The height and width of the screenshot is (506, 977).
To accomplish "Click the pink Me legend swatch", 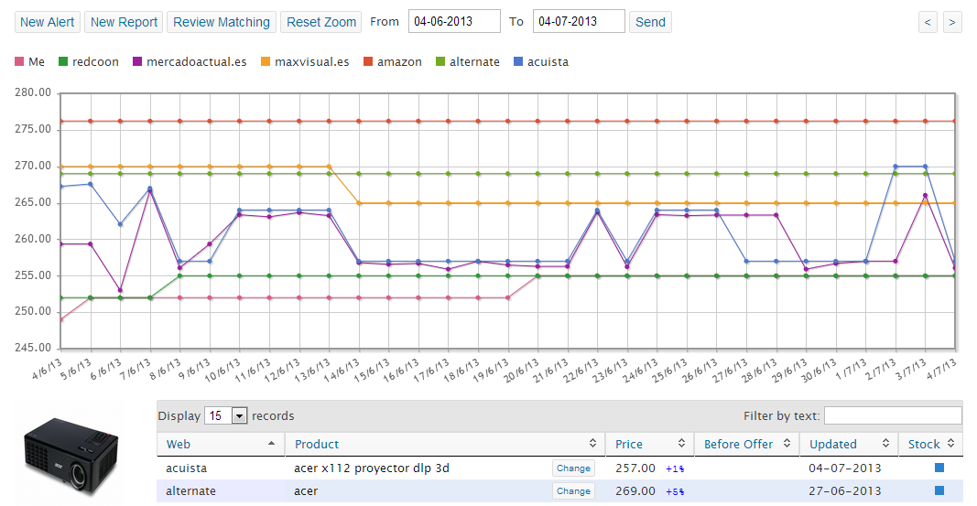I will [19, 61].
